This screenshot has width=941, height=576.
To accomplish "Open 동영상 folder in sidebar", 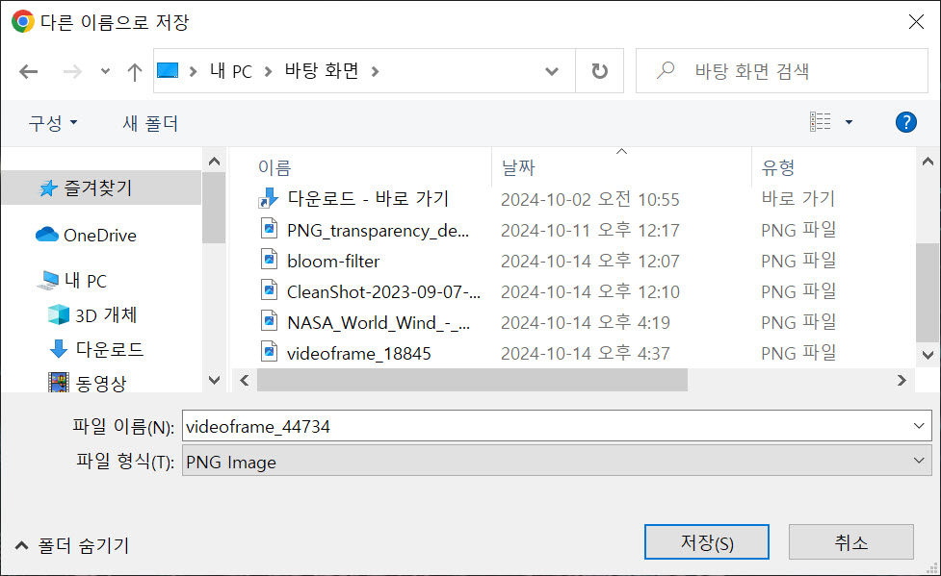I will [101, 383].
